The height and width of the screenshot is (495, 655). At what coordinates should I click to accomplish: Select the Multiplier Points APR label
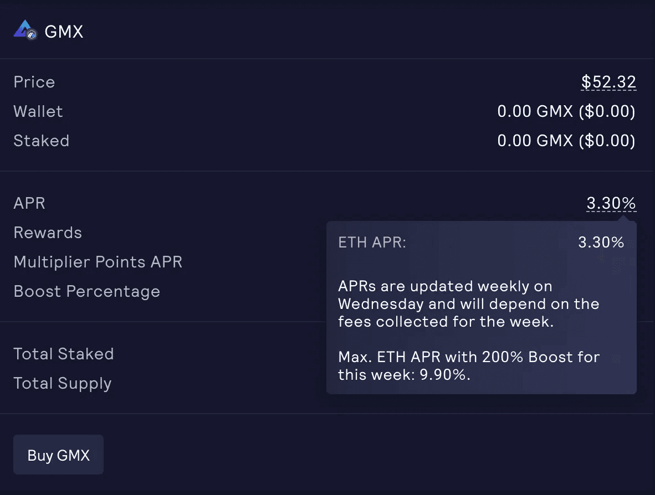click(98, 262)
